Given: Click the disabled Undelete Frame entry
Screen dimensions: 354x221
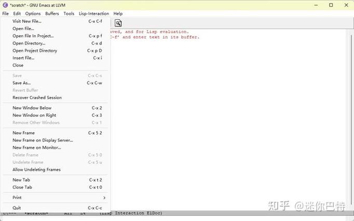Looking at the screenshot, I should 56,162.
